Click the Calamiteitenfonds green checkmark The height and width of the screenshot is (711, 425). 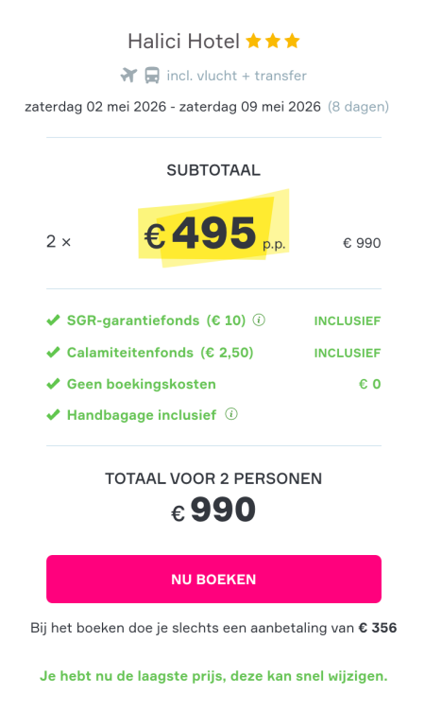click(x=53, y=353)
